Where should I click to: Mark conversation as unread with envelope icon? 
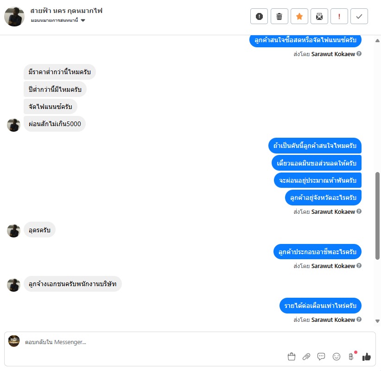click(319, 16)
